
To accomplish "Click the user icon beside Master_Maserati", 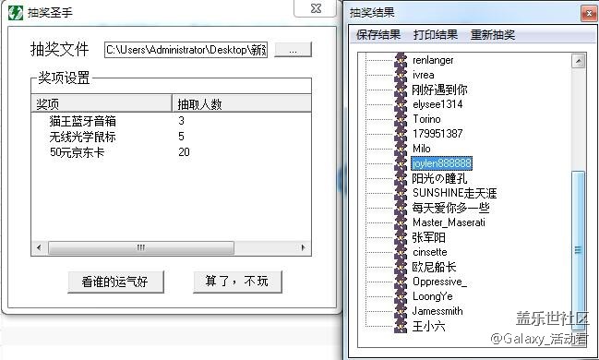I will pos(401,222).
